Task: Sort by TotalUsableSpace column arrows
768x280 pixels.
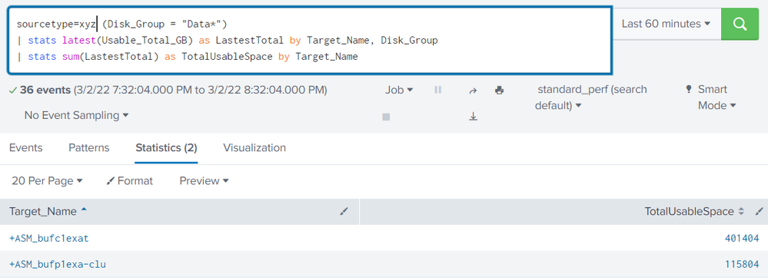Action: 741,212
